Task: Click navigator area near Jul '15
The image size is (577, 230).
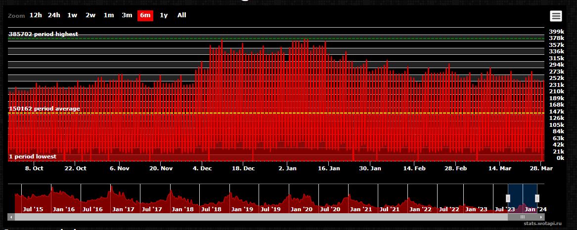Action: point(33,202)
